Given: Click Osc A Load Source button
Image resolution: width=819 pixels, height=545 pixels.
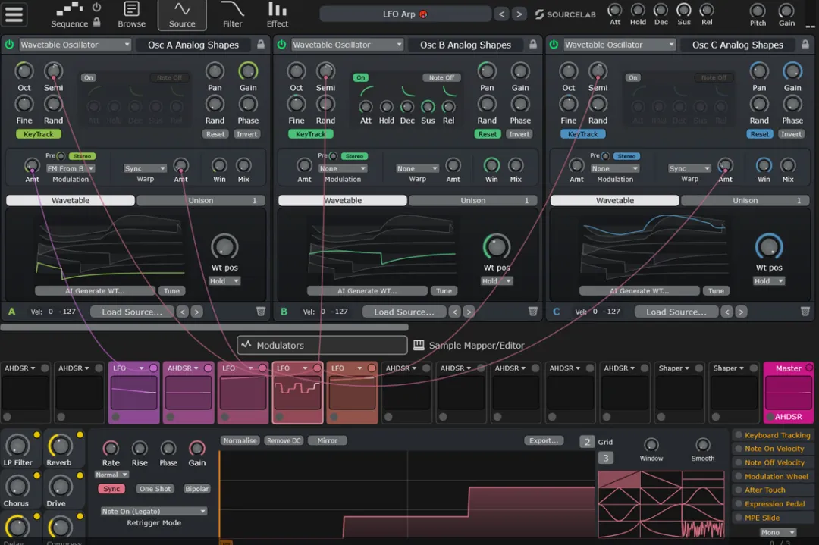Looking at the screenshot, I should 132,312.
